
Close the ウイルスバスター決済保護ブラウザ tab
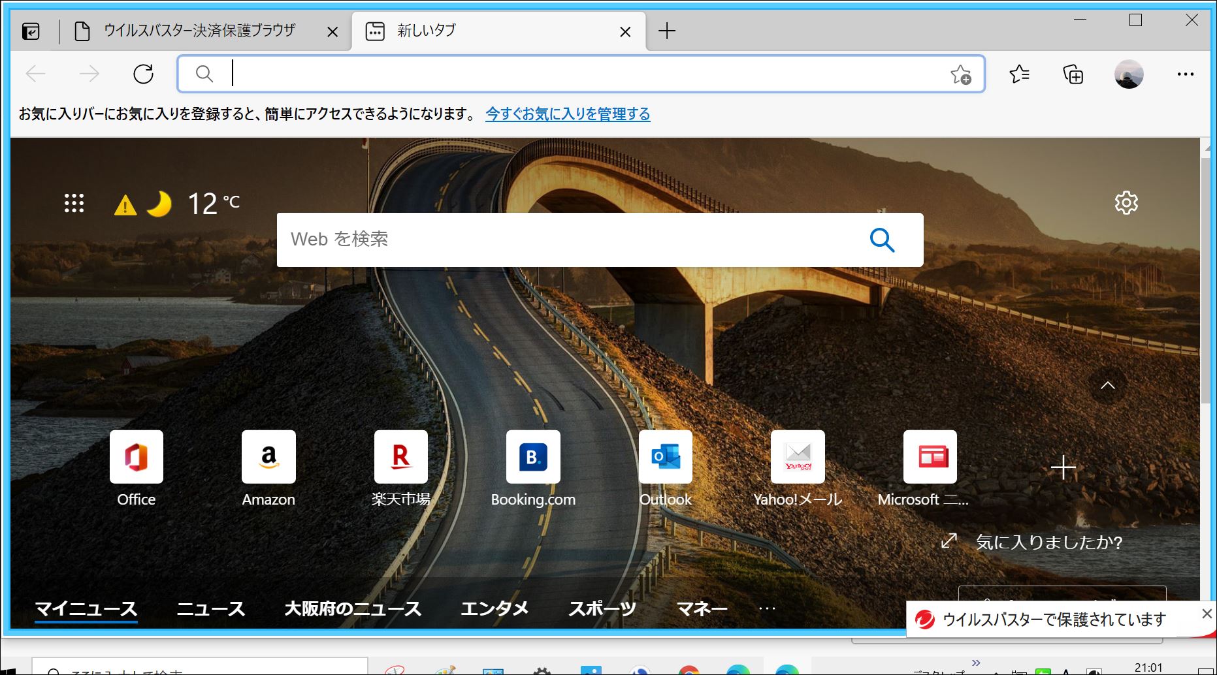[333, 31]
